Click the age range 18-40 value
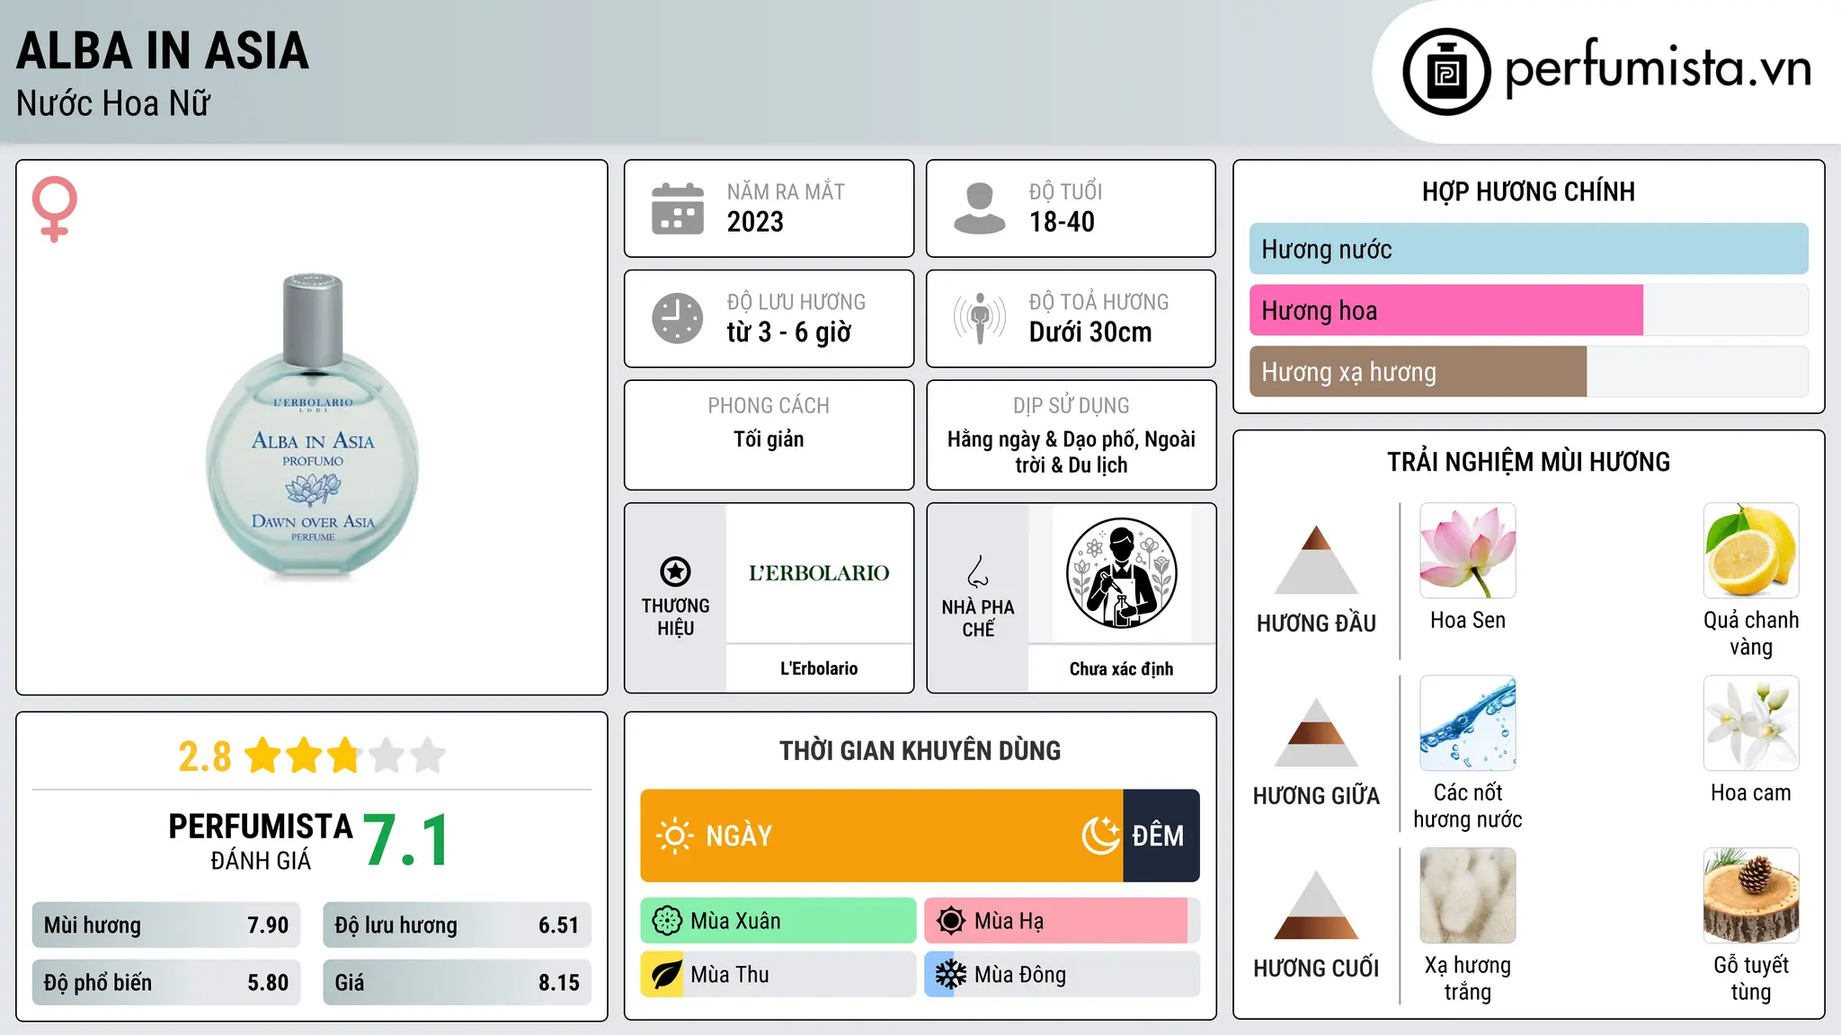 [x=1062, y=222]
